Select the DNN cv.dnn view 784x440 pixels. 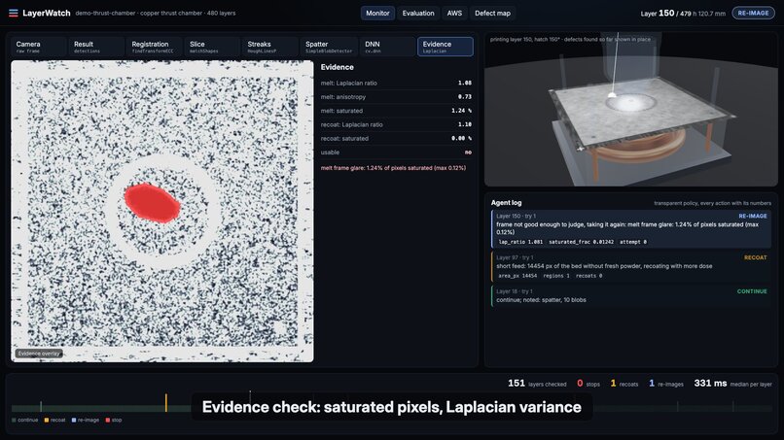(x=387, y=47)
